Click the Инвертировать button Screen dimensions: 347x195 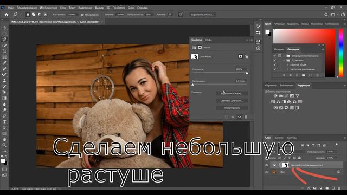pyautogui.click(x=232, y=108)
